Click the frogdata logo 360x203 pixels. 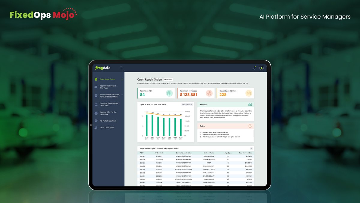pos(103,68)
